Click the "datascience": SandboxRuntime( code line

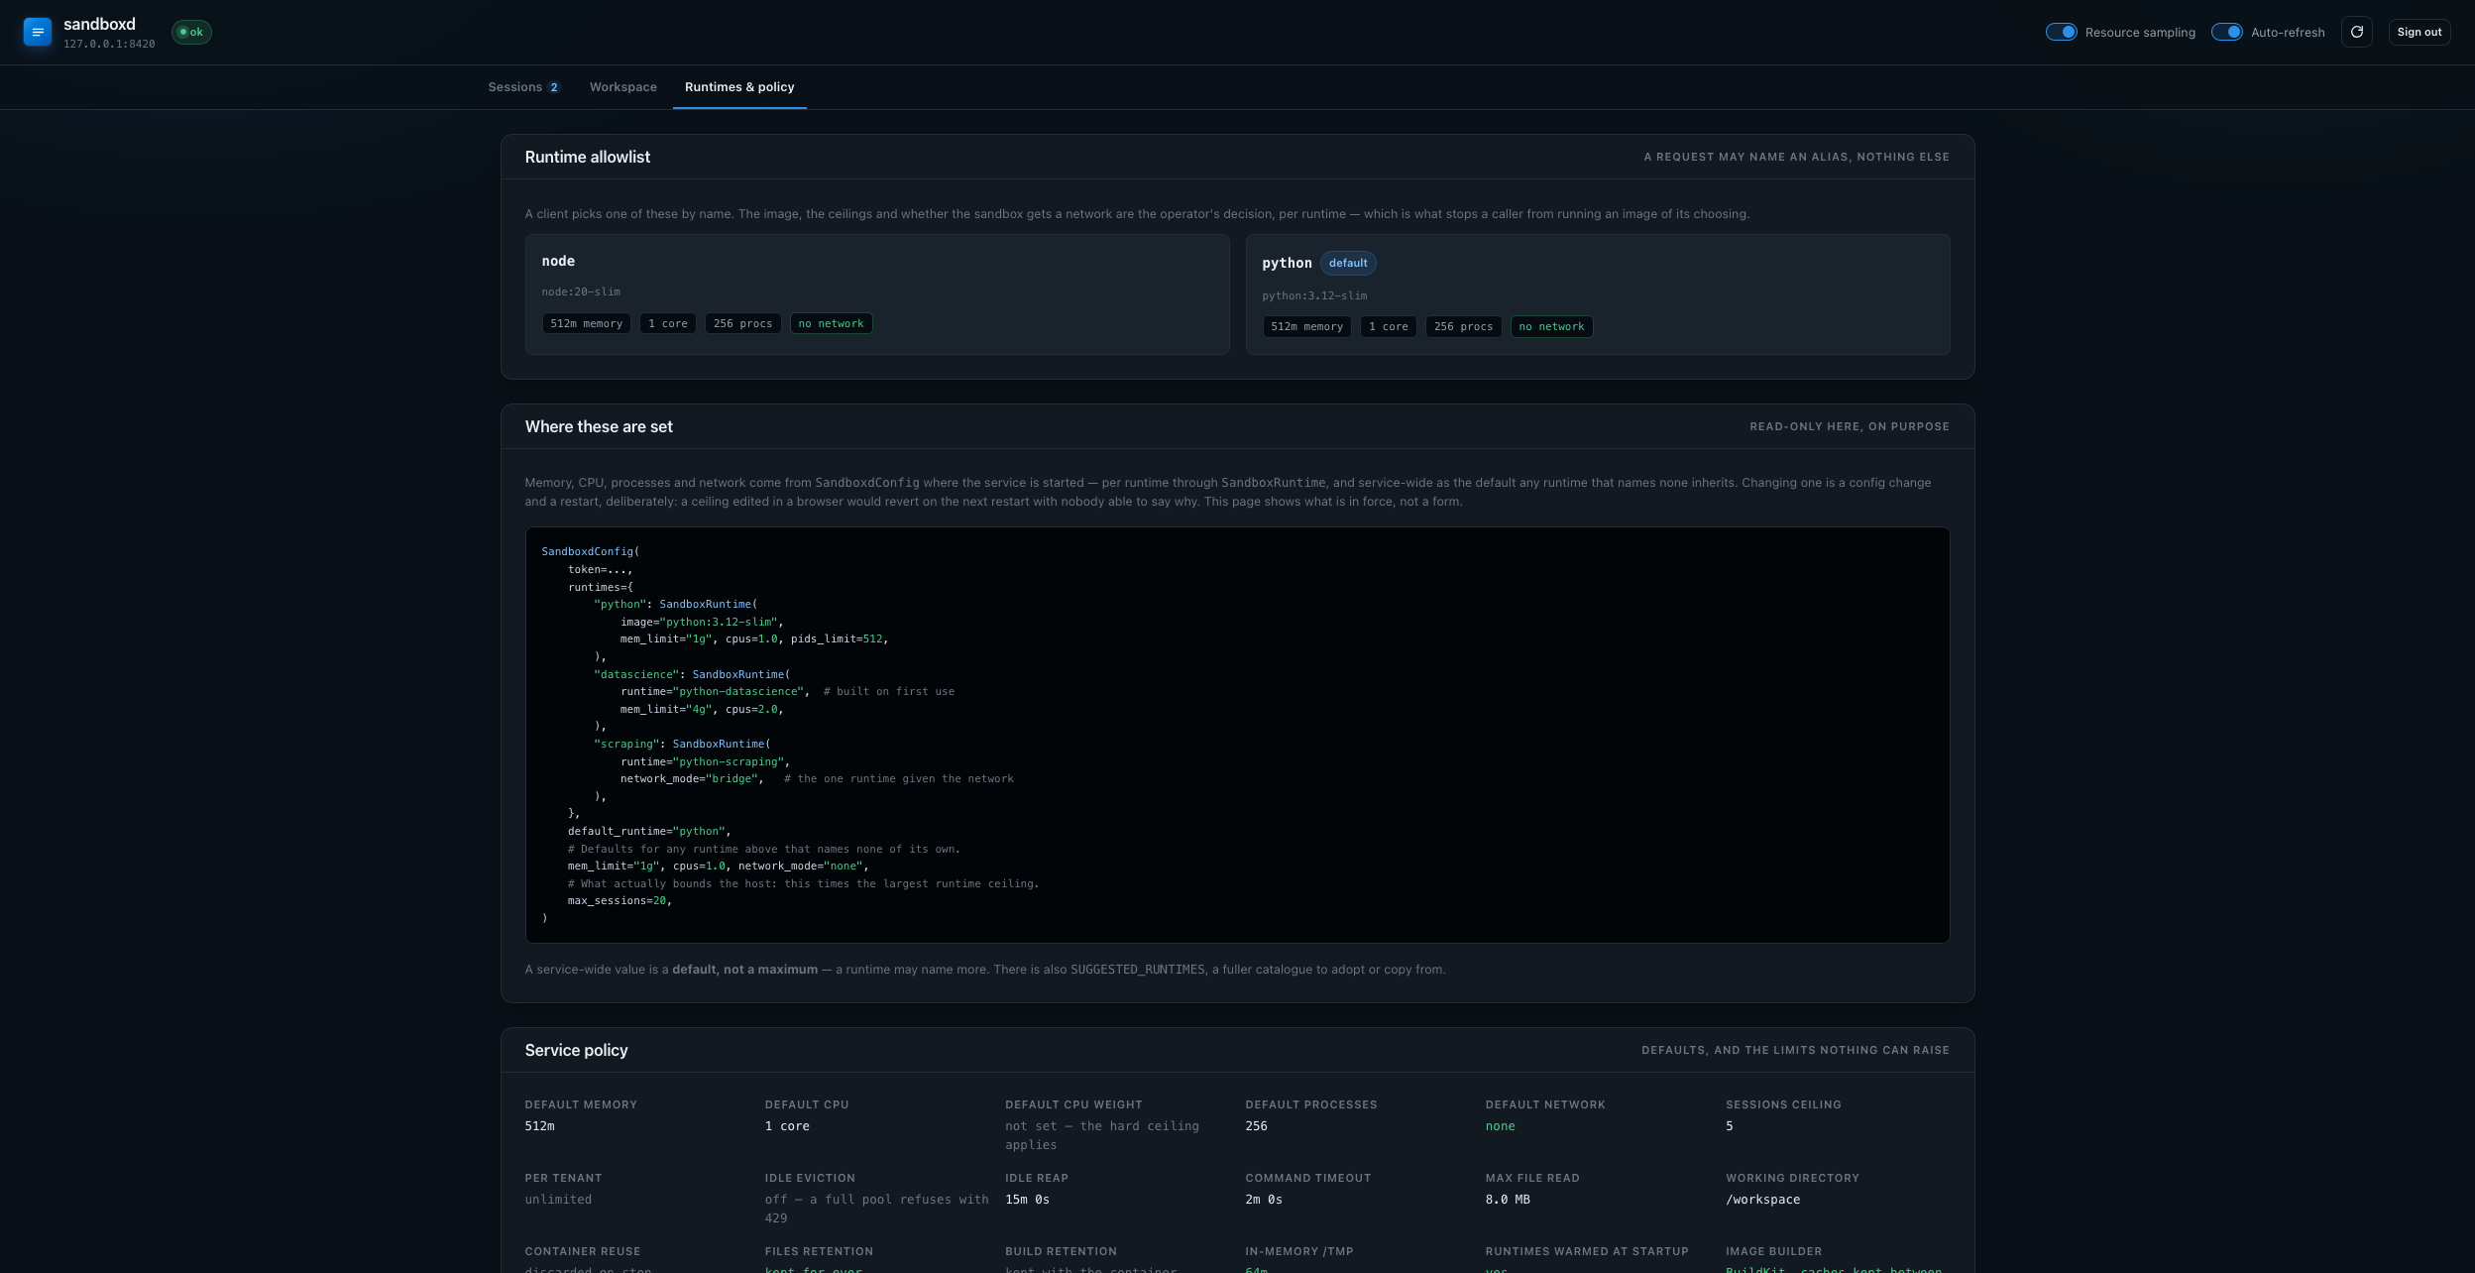coord(692,674)
